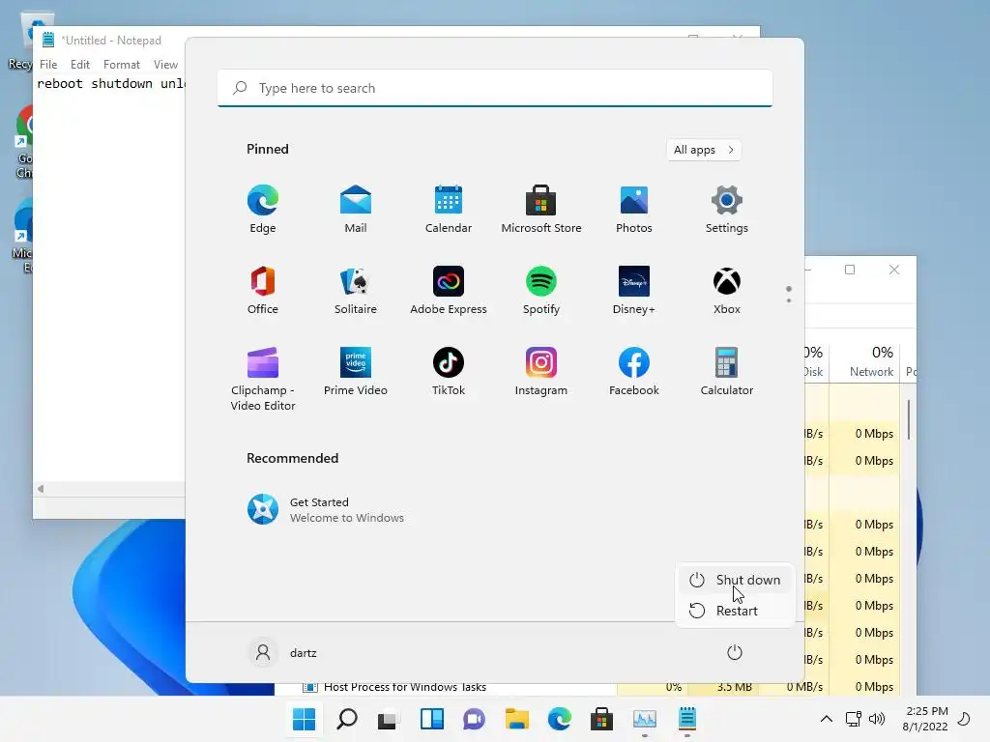Open the Widgets taskbar icon
Screen dimensions: 990x742
432,719
